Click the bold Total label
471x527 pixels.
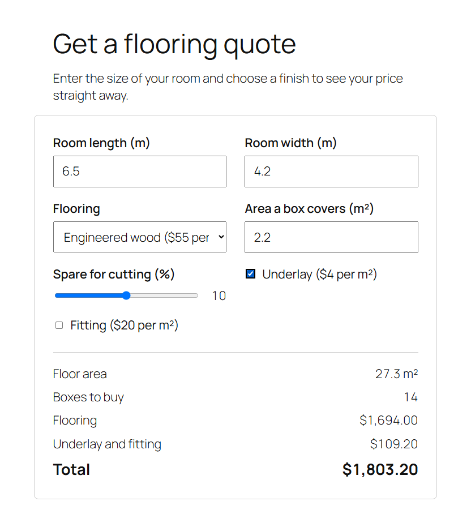[x=71, y=469]
